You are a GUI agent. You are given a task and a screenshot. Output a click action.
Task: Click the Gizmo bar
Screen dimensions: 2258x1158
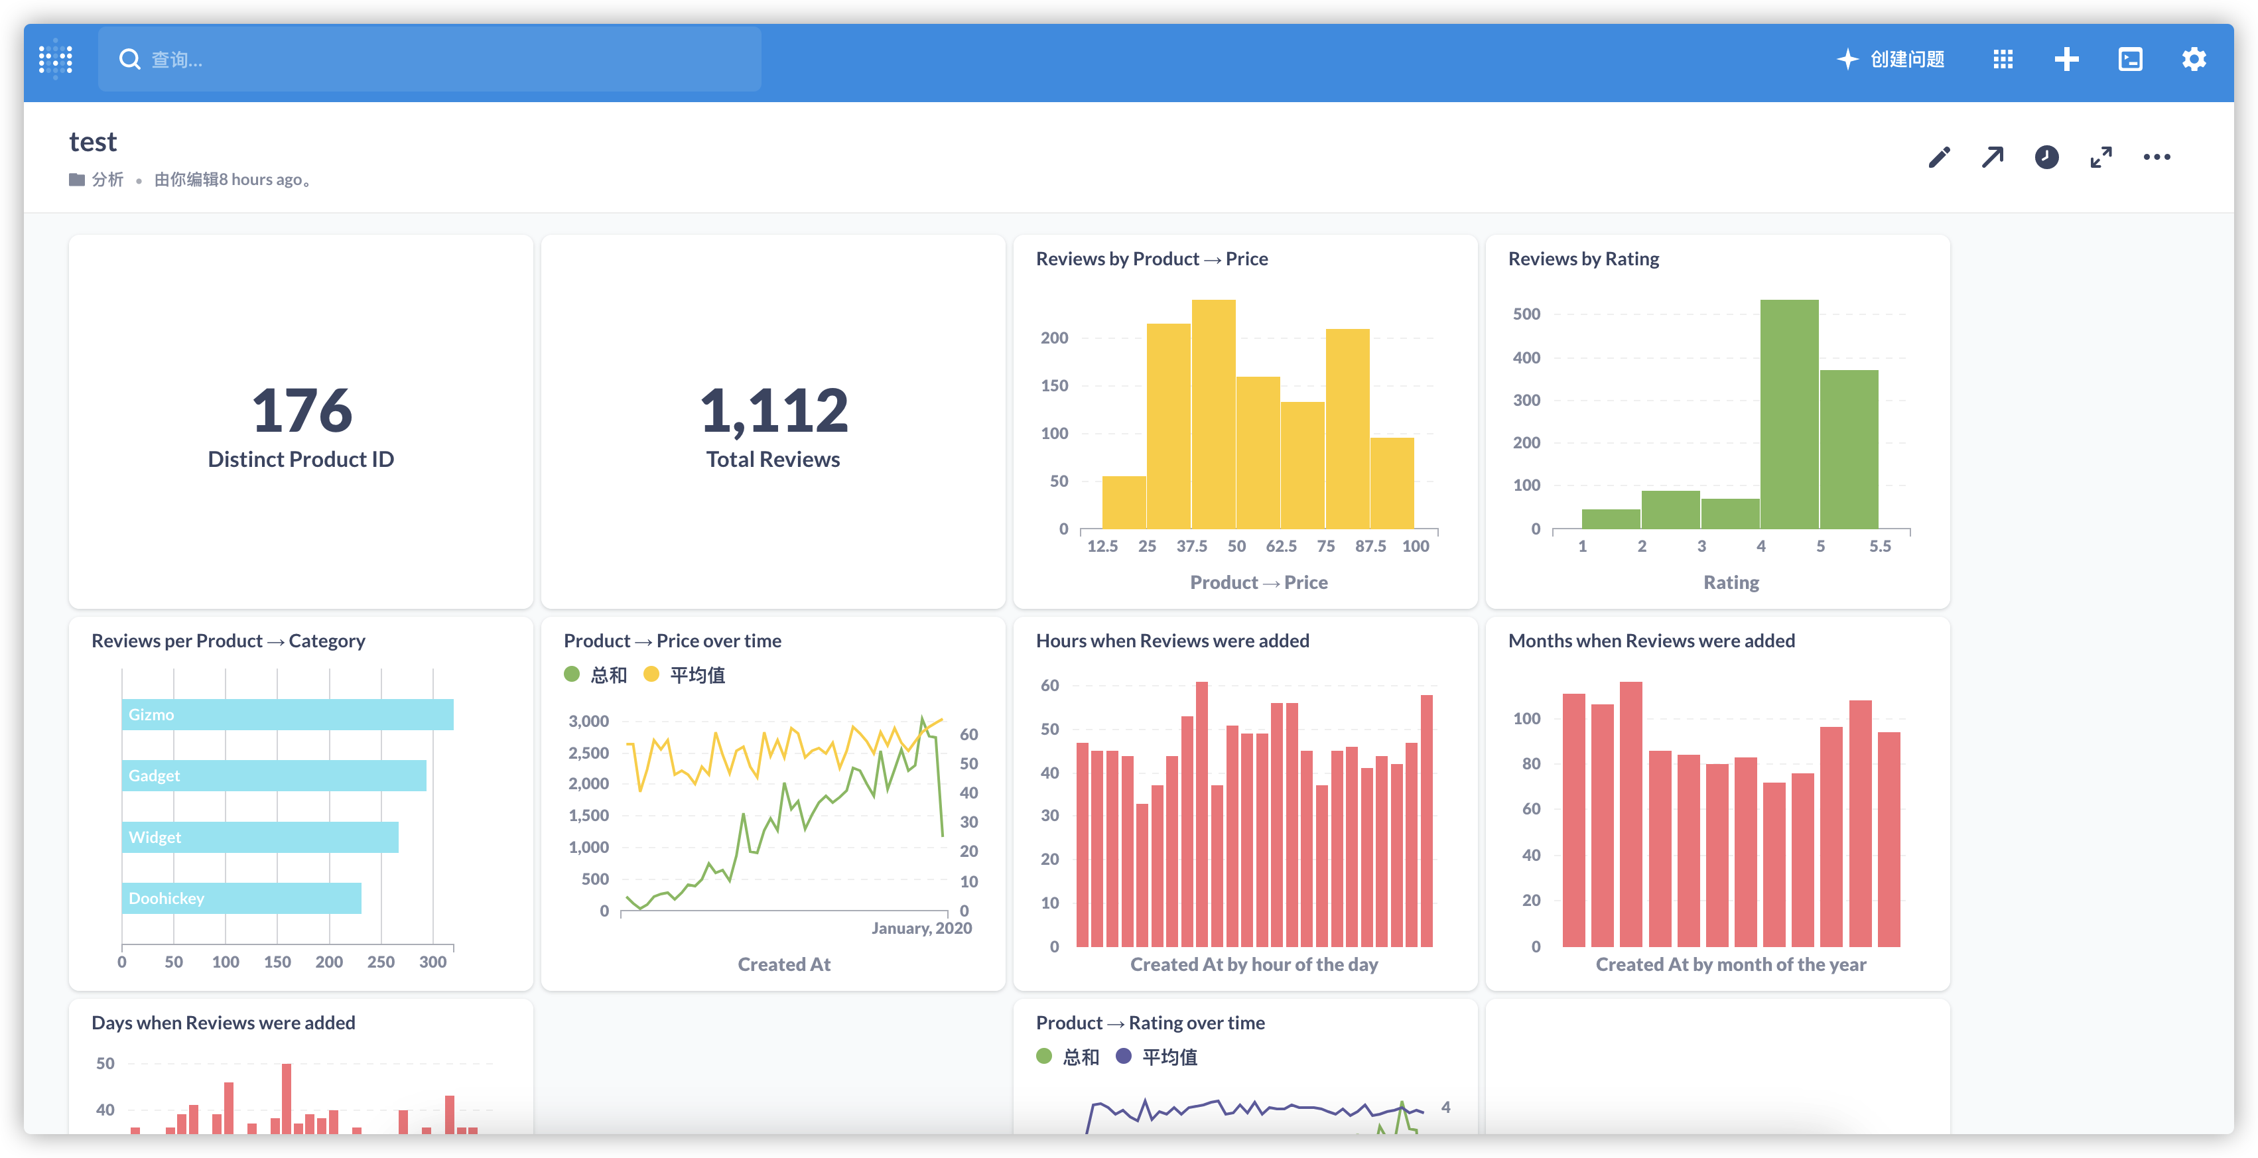pos(287,714)
